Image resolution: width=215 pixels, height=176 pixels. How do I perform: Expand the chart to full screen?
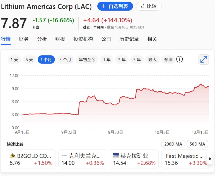click(204, 60)
